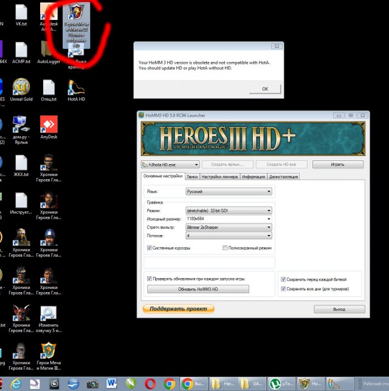Click the launcher title bar shield icon

coord(142,115)
